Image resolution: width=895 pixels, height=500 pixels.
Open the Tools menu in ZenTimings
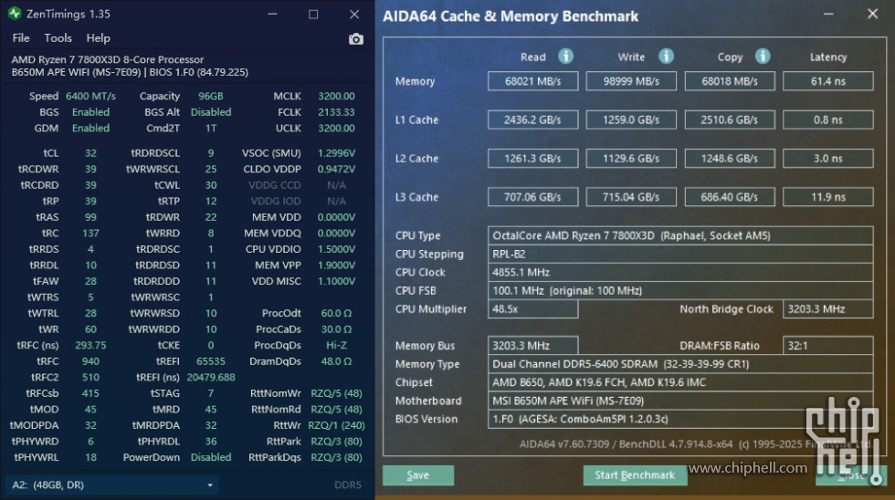[x=58, y=38]
